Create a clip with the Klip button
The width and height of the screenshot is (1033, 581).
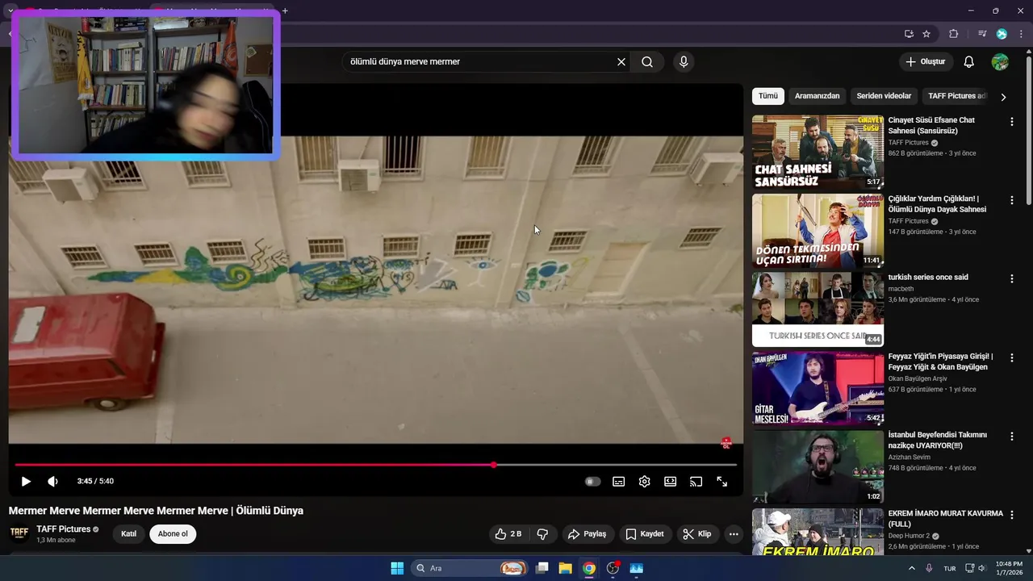pyautogui.click(x=696, y=534)
